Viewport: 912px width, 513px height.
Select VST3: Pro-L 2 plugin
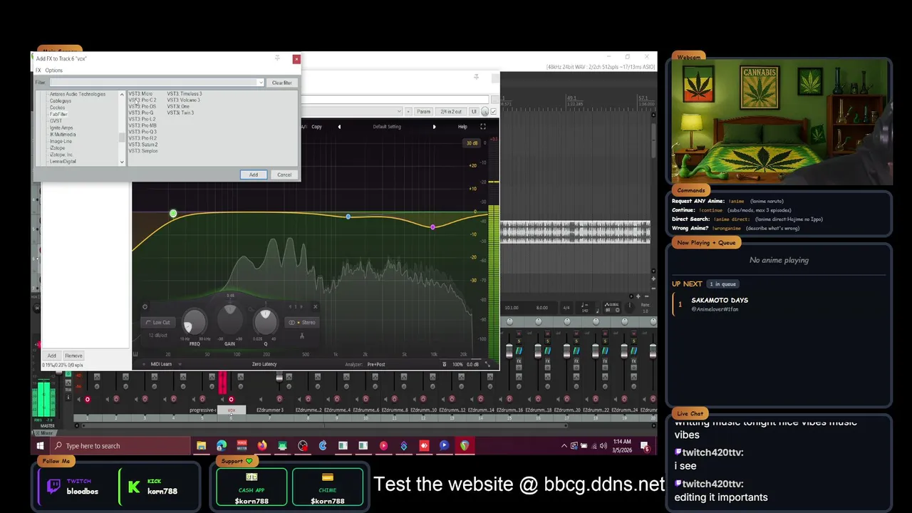[x=142, y=119]
